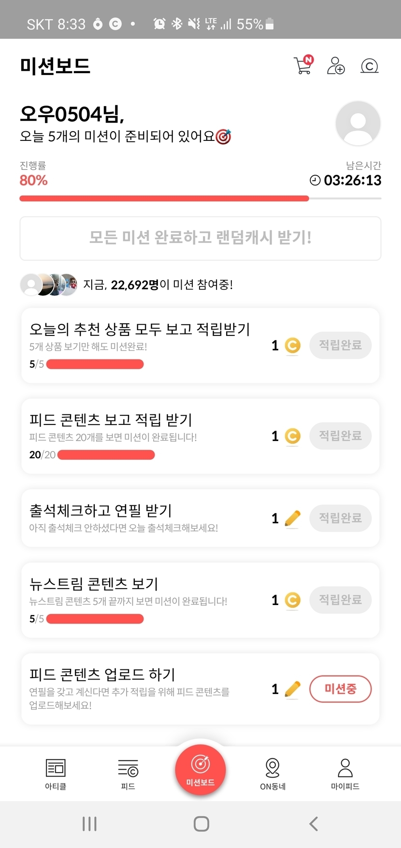401x848 pixels.
Task: Open the 아티클 tab
Action: [56, 773]
